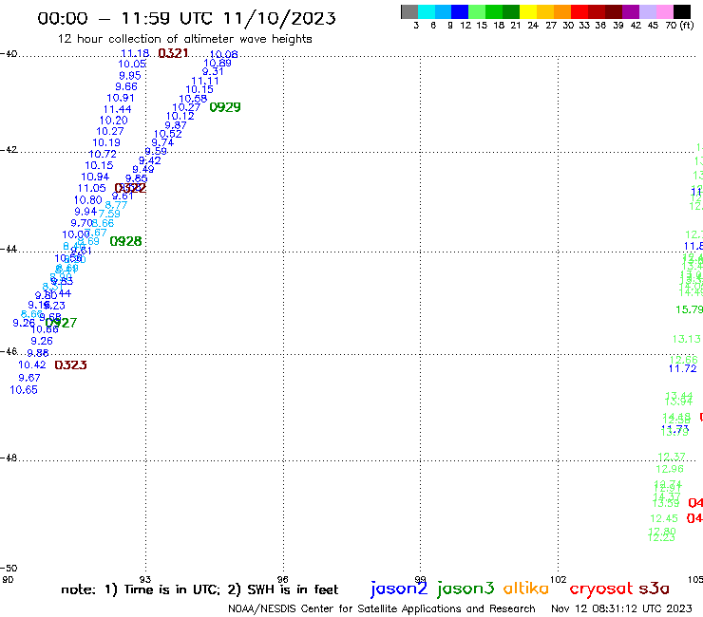Viewport: 703px width, 617px height.
Task: Select the lavender swatch in the color bar
Action: 647,11
